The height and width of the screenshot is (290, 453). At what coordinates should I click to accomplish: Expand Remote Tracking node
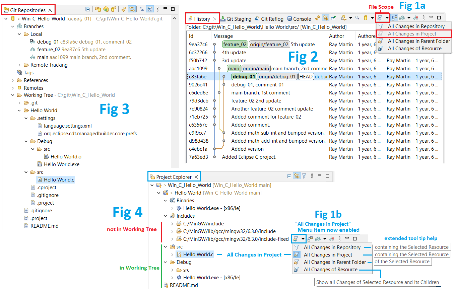(x=19, y=65)
